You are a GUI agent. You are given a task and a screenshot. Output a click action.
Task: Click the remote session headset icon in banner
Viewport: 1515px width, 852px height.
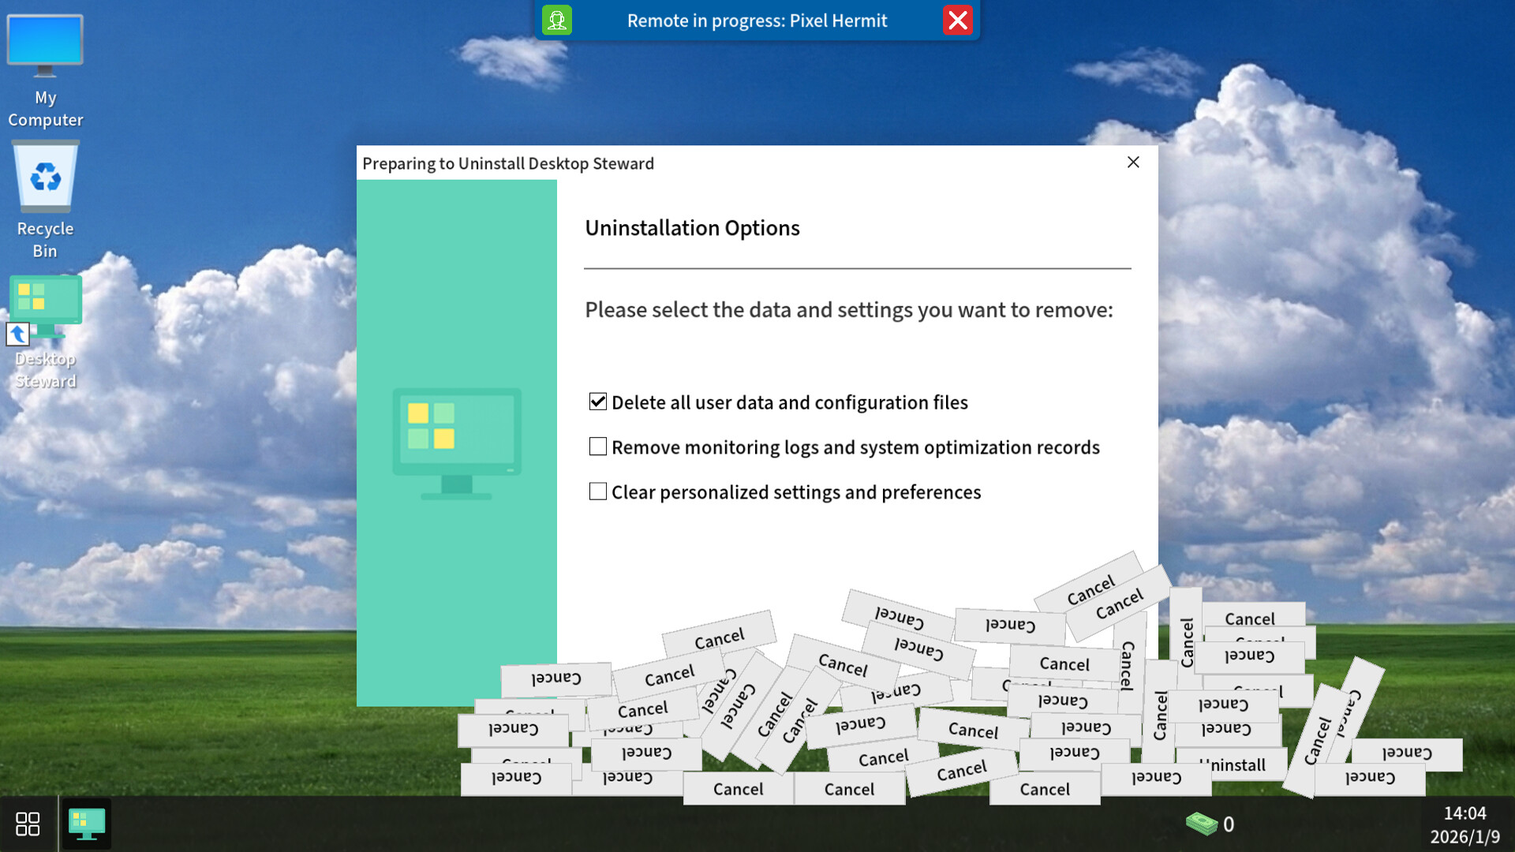pos(557,21)
